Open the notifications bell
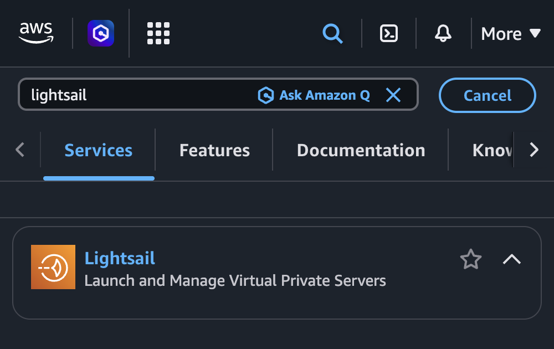The image size is (554, 349). coord(443,34)
